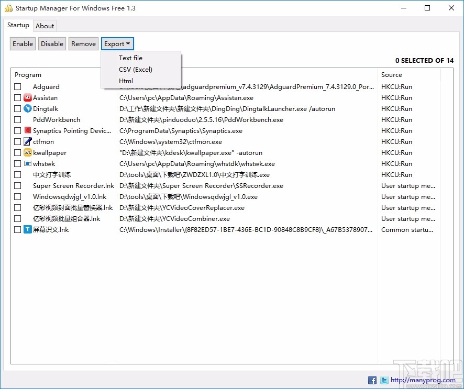Check the PddWorkbench checkbox
The image size is (464, 389).
[17, 119]
